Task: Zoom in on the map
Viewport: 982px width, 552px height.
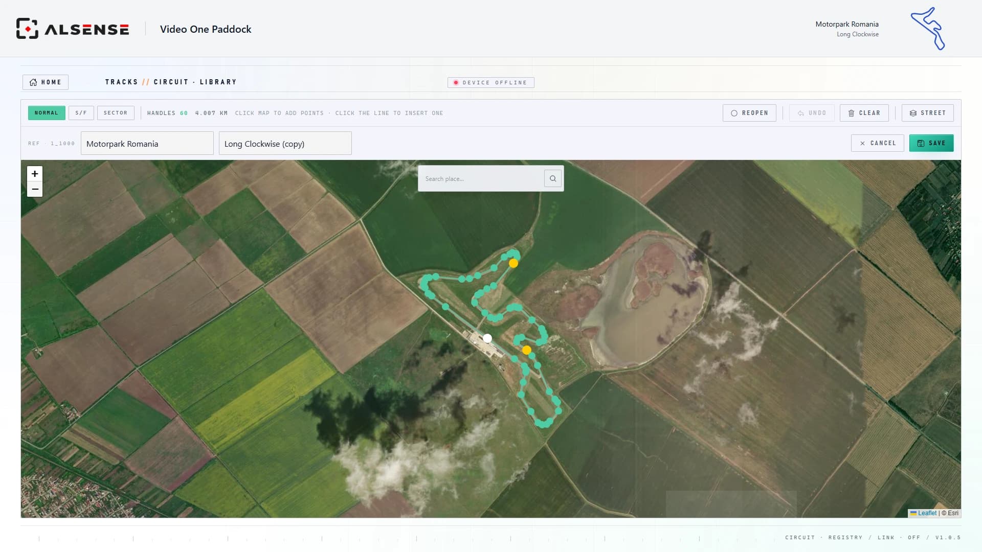Action: tap(35, 174)
